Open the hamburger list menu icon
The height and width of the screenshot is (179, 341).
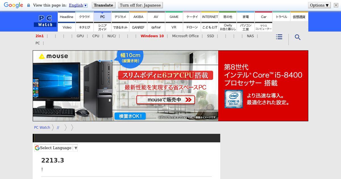(x=279, y=37)
